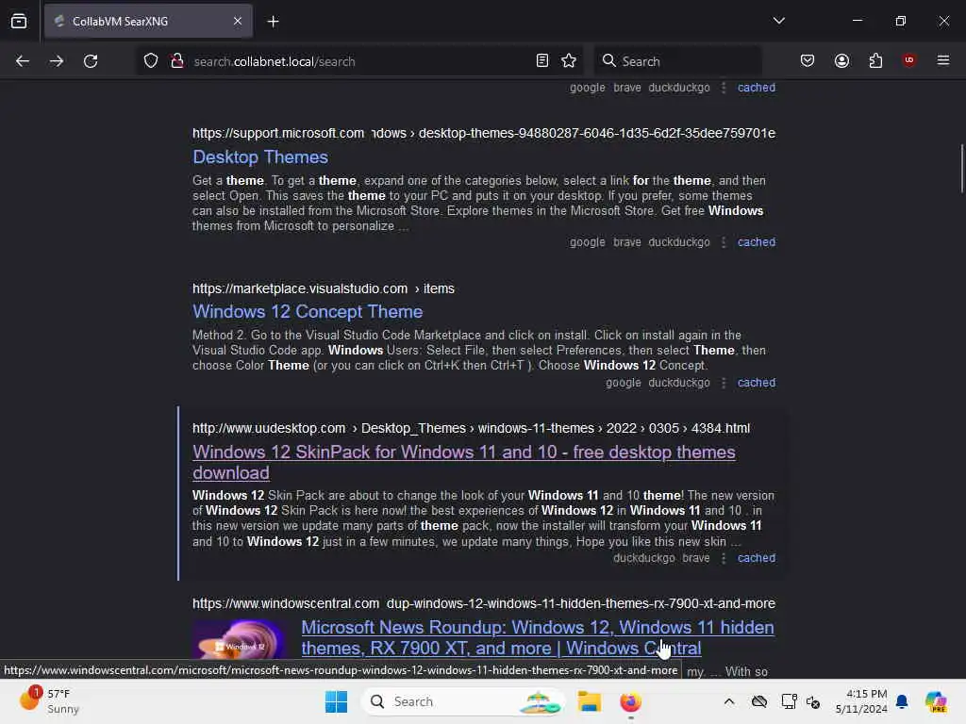Click the marketplace.visualstudio.com URL text
The width and height of the screenshot is (966, 724).
point(300,288)
